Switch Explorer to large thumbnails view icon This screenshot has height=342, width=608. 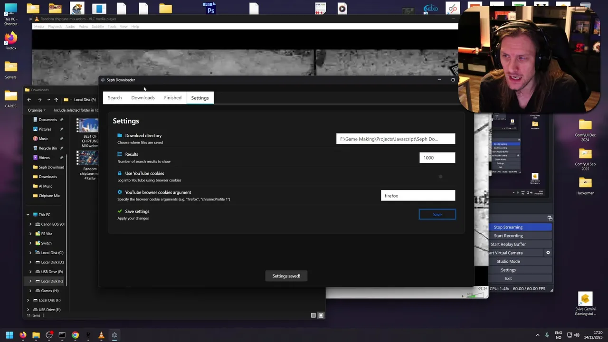click(321, 315)
